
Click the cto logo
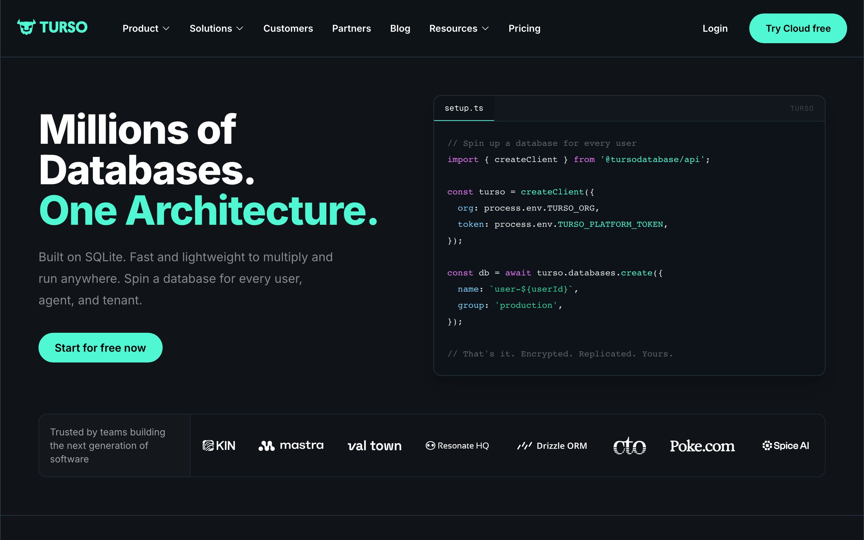[629, 446]
